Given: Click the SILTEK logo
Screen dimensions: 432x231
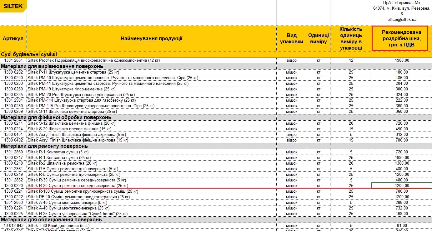Looking at the screenshot, I should pyautogui.click(x=13, y=6).
